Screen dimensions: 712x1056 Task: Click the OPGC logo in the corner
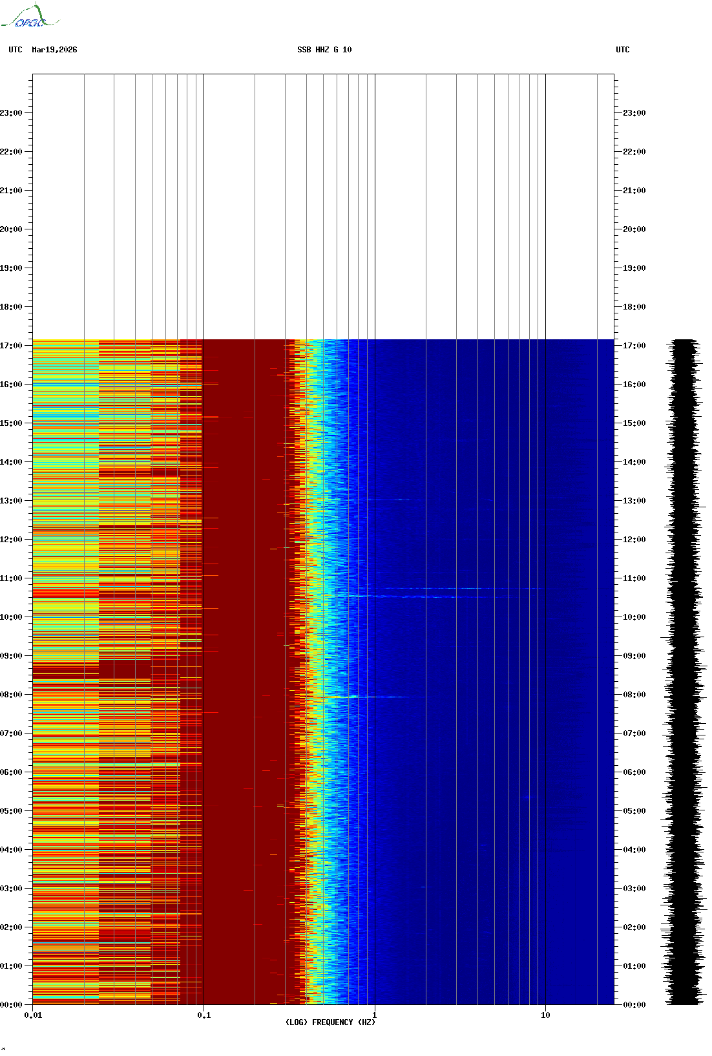coord(30,17)
